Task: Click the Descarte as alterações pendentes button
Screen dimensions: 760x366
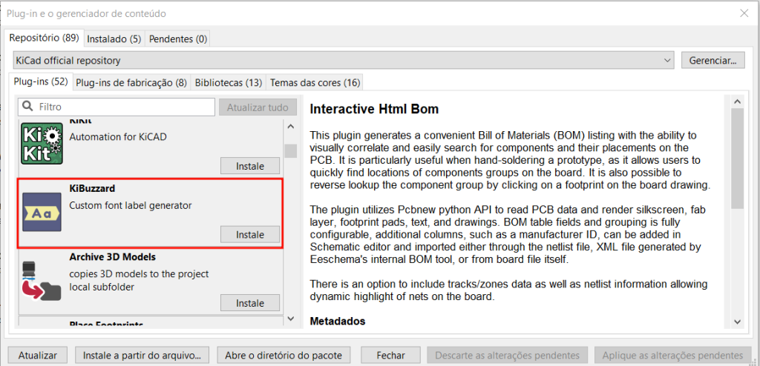Action: [507, 355]
